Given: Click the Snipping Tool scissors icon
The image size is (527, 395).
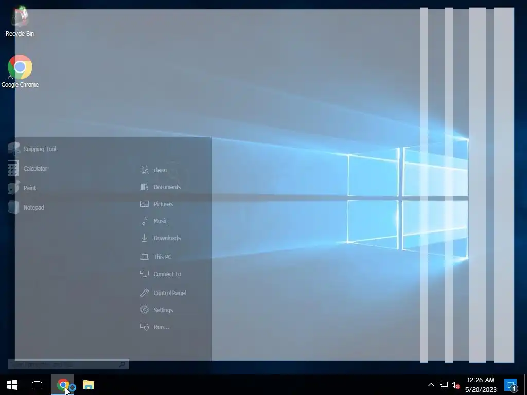Looking at the screenshot, I should (x=14, y=149).
